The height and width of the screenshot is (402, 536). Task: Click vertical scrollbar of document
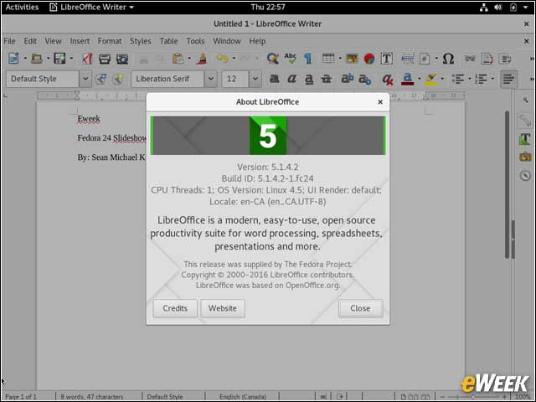(508, 184)
